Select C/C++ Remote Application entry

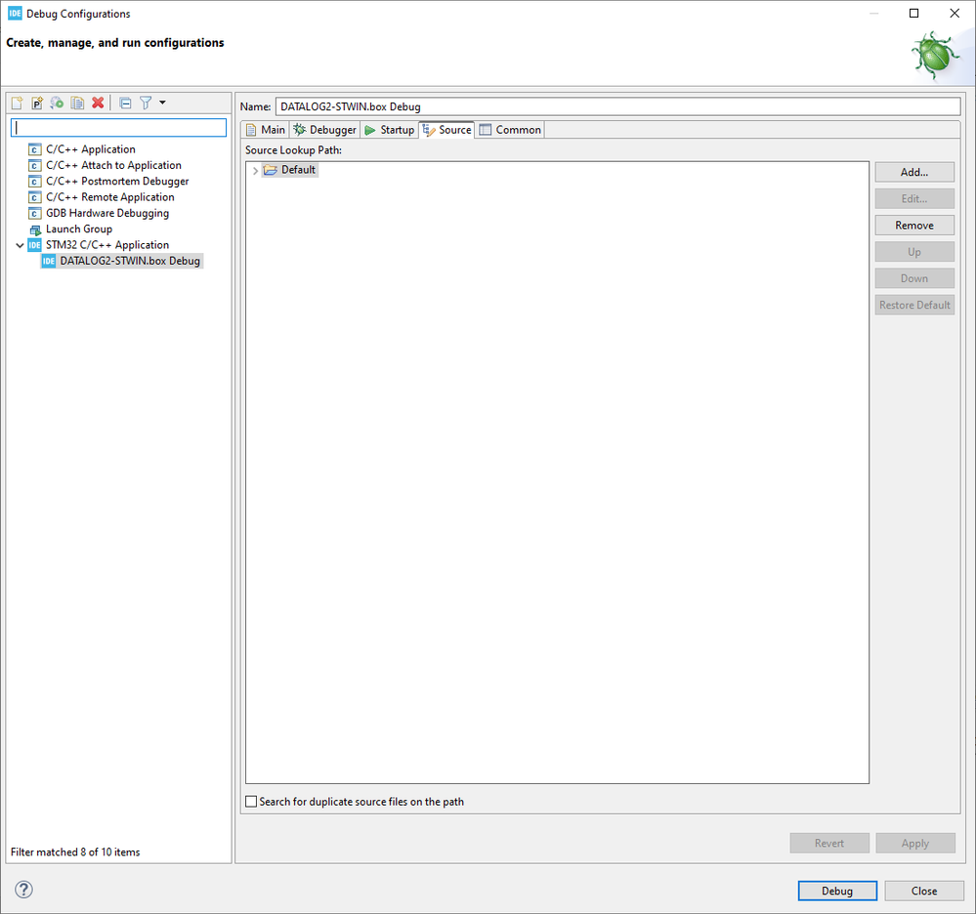(x=109, y=196)
